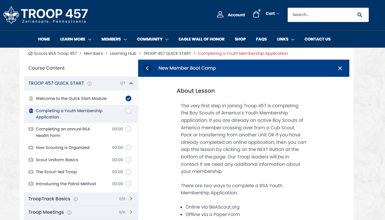The height and width of the screenshot is (220, 385).
Task: Click video icon for BSA Health Form lesson
Action: click(x=31, y=129)
